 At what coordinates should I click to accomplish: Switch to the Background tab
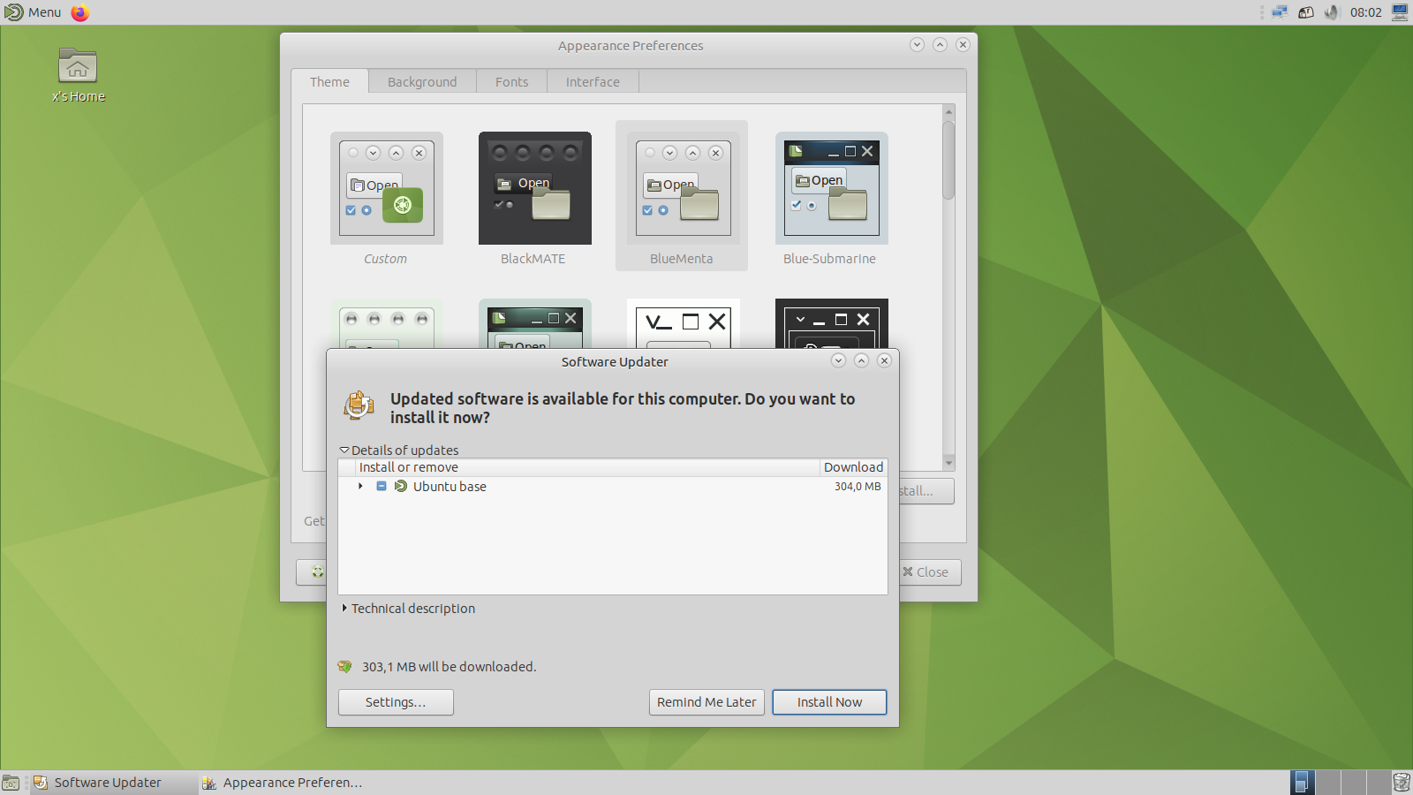[x=422, y=81]
